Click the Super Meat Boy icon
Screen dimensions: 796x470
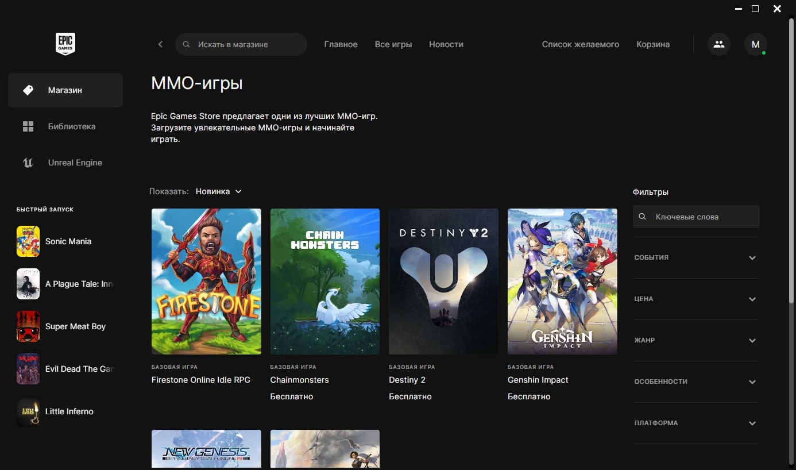click(28, 326)
